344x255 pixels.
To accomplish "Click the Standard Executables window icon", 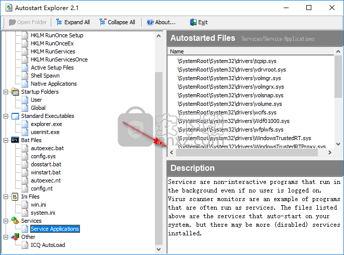I will [15, 116].
